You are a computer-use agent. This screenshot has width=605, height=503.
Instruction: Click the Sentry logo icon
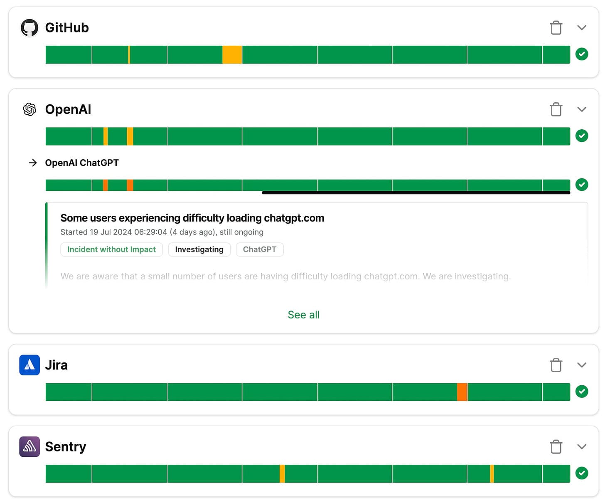[30, 447]
